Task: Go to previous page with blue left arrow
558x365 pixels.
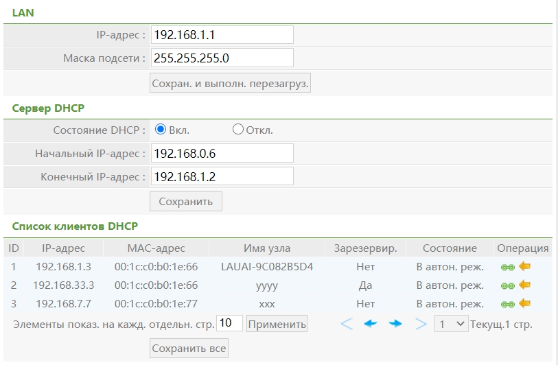Action: 371,323
